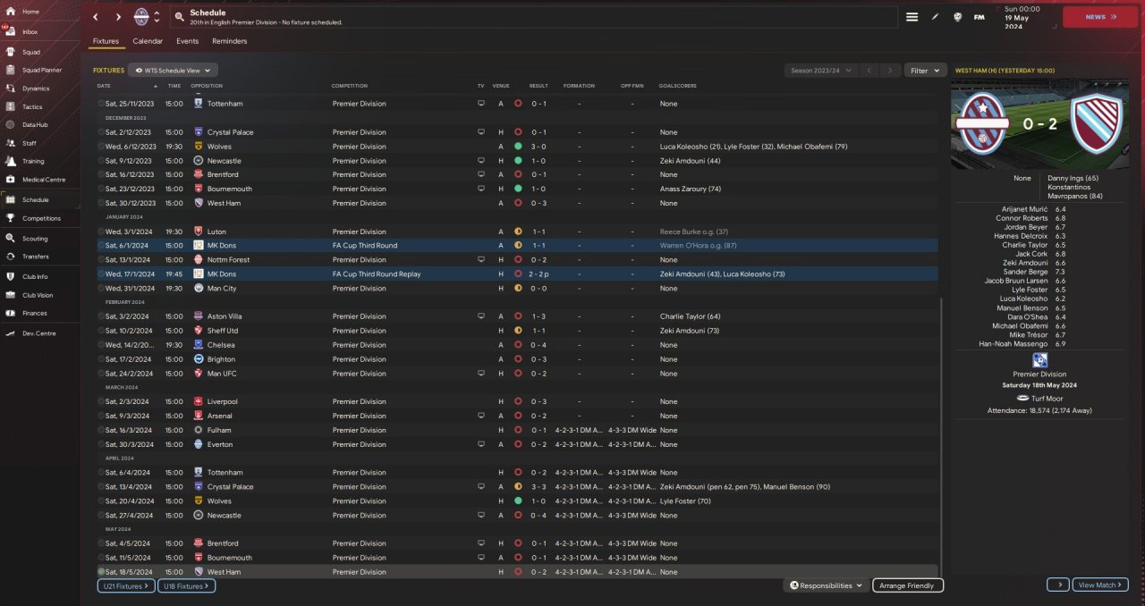Open the Data Hub
This screenshot has width=1145, height=606.
34,124
